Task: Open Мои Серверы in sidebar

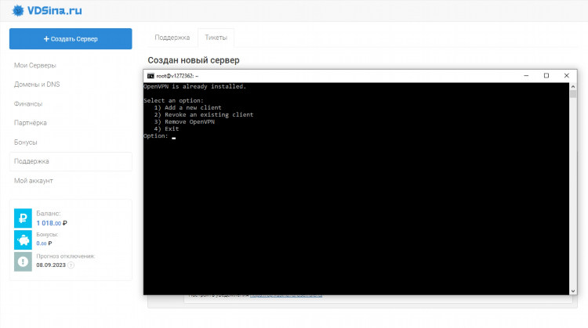Action: pos(34,65)
